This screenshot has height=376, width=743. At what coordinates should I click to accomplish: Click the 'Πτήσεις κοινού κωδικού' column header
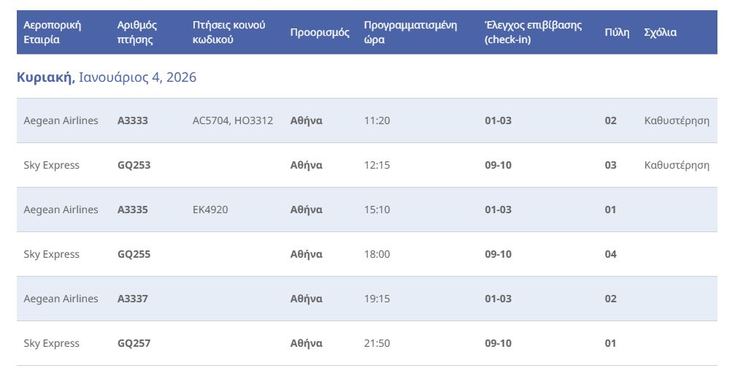pyautogui.click(x=228, y=32)
